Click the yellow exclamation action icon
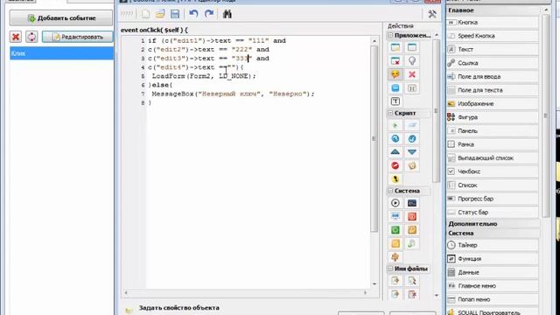 point(395,178)
